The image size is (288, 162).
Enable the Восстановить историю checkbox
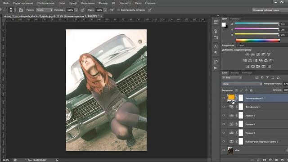click(x=118, y=10)
